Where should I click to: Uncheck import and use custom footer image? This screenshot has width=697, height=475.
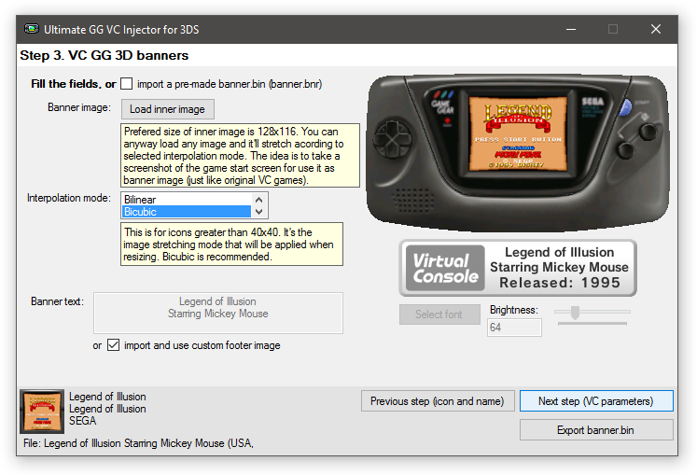(x=113, y=344)
